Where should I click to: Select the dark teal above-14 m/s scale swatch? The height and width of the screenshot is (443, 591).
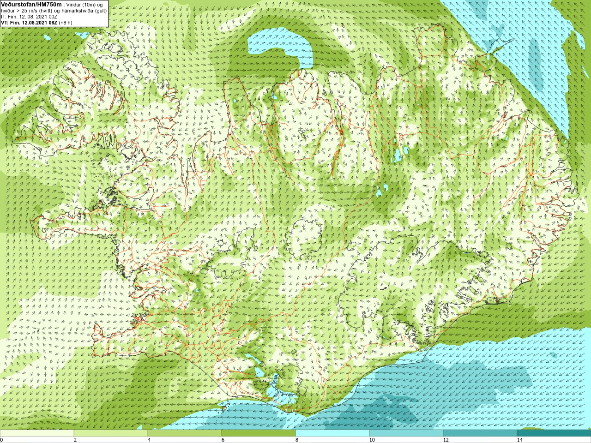point(554,433)
